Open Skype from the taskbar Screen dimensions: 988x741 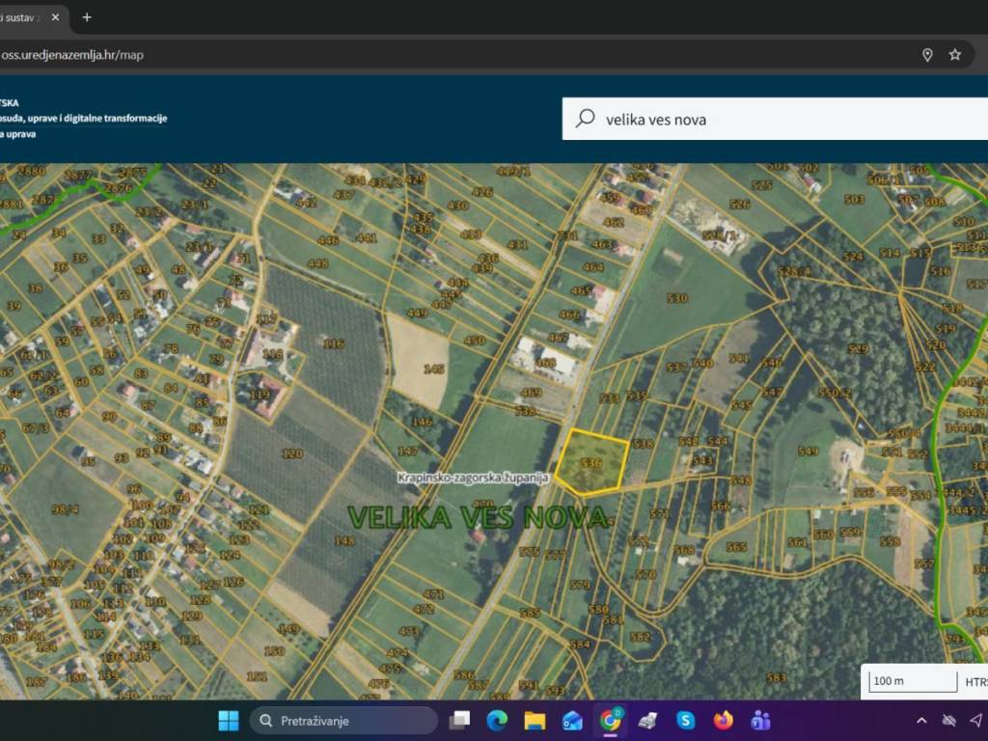[x=685, y=721]
